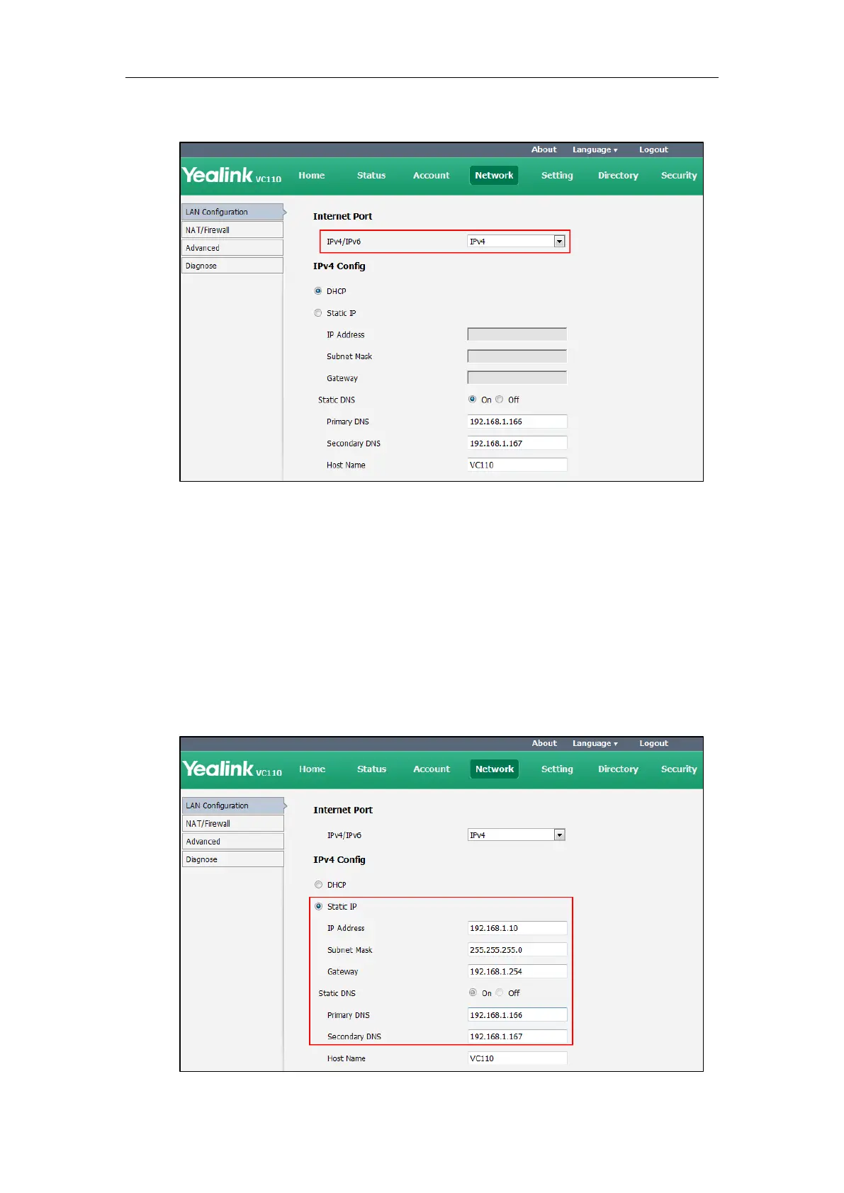Select DHCP radio in bottom screenshot
This screenshot has height=1193, width=844.
click(319, 885)
